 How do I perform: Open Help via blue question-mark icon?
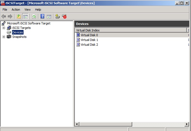[42, 16]
